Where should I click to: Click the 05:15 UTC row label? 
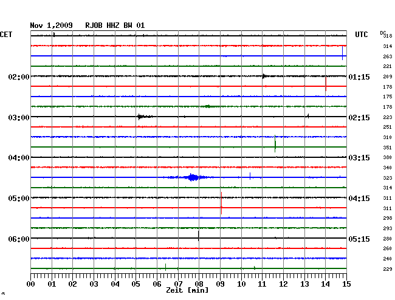coord(359,239)
